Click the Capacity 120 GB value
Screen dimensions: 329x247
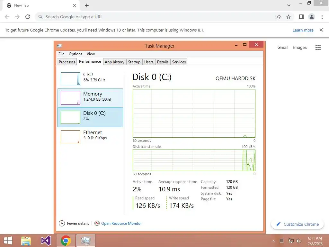[x=232, y=182]
